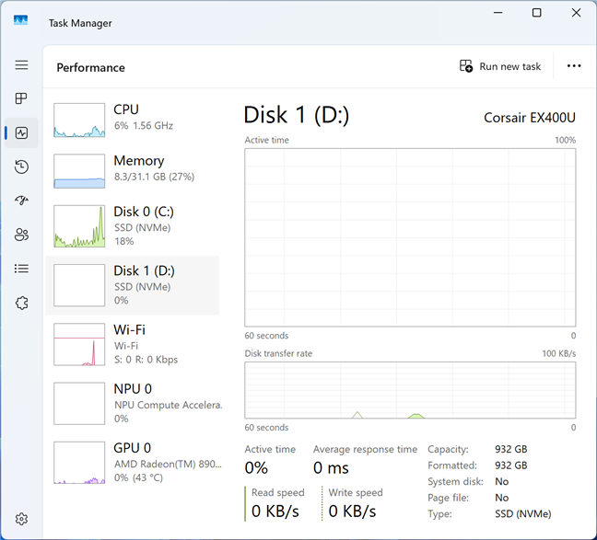Open the three-dot more options menu
Screen dimensions: 597x540
tap(574, 66)
